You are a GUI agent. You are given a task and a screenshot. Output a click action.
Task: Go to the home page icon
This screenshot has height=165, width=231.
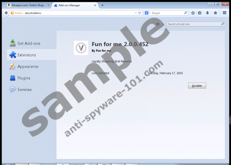(215, 13)
